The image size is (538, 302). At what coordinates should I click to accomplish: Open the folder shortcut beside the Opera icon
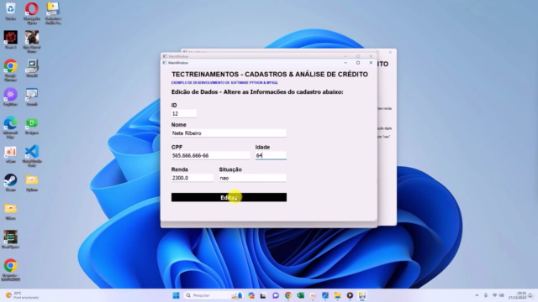(53, 13)
